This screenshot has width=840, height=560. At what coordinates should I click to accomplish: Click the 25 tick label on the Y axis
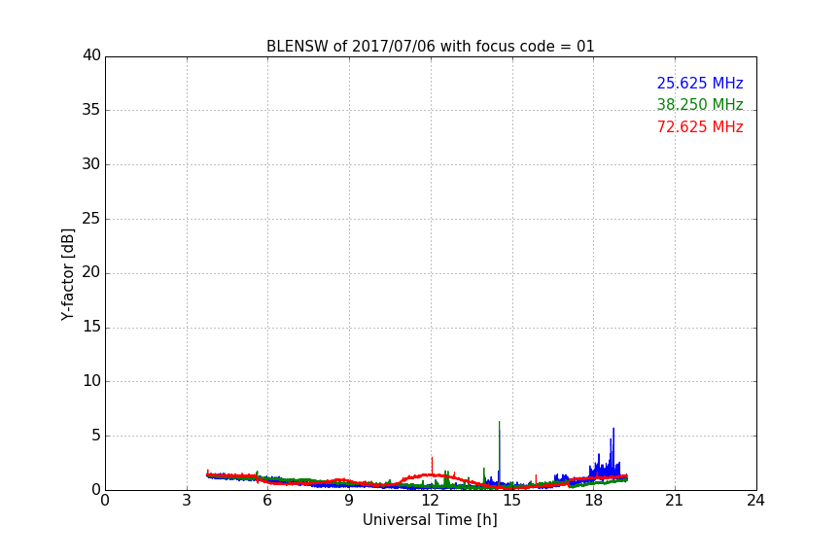pyautogui.click(x=91, y=219)
